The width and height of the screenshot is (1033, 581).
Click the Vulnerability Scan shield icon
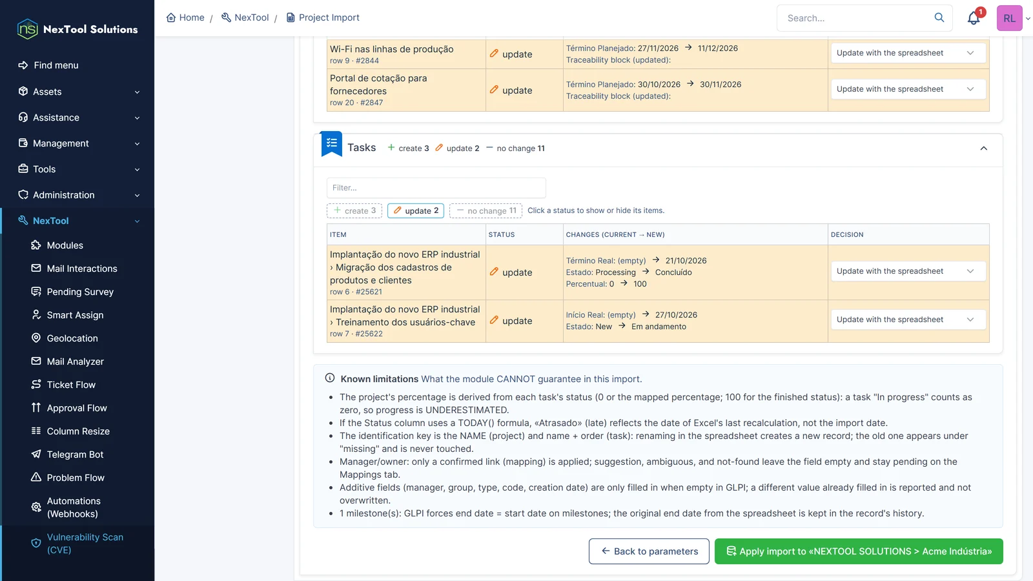pyautogui.click(x=36, y=544)
